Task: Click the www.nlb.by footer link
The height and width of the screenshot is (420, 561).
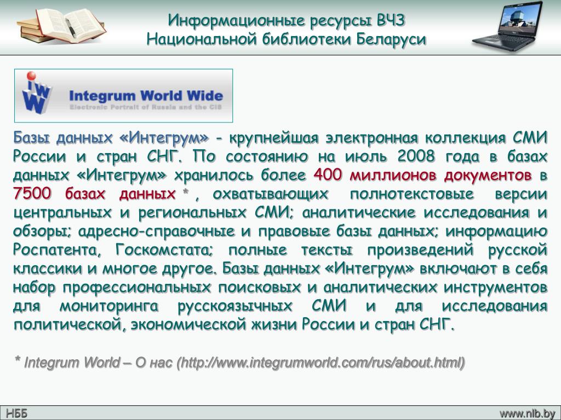Action: point(527,413)
